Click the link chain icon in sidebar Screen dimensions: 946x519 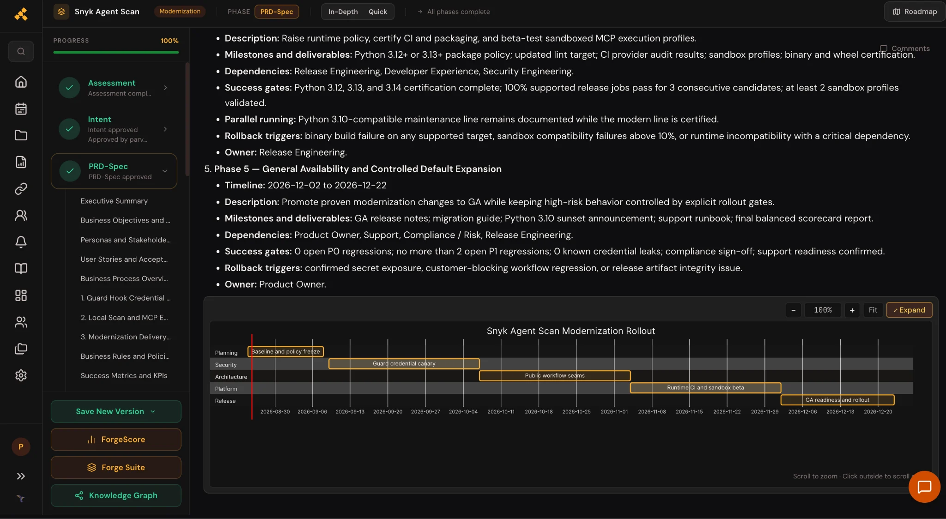tap(21, 188)
